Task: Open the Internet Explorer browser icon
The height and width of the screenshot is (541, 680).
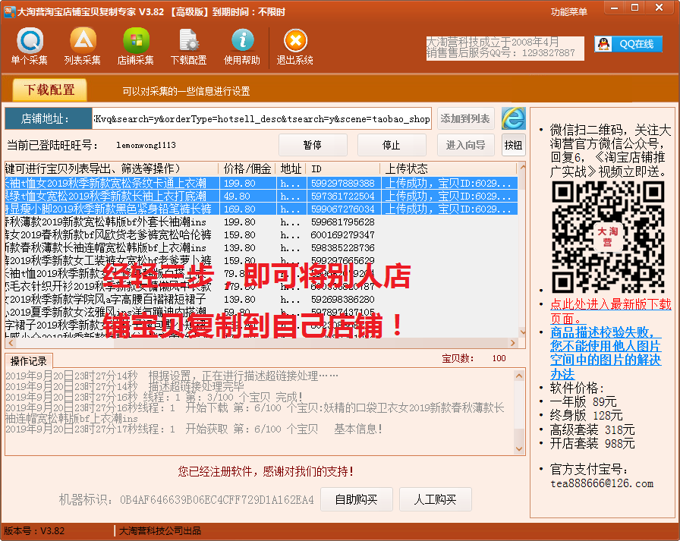Action: [x=514, y=118]
